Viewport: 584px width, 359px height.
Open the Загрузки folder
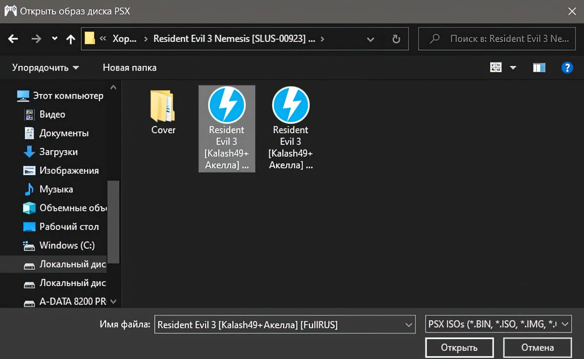pos(58,152)
